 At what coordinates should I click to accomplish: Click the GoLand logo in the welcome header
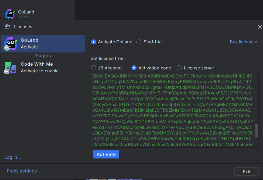[x=9, y=14]
